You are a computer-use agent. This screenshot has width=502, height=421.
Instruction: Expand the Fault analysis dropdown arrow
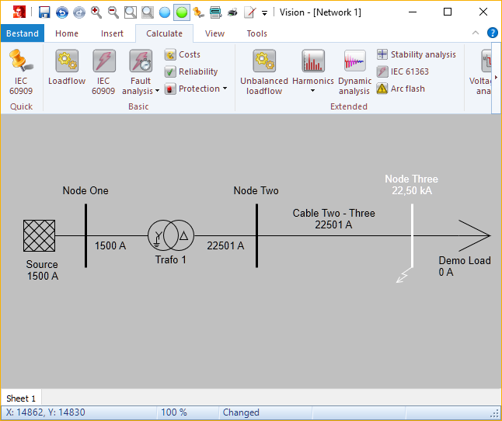point(157,91)
